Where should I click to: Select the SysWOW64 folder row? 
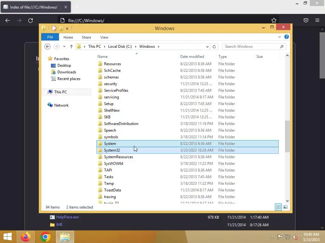pyautogui.click(x=188, y=164)
